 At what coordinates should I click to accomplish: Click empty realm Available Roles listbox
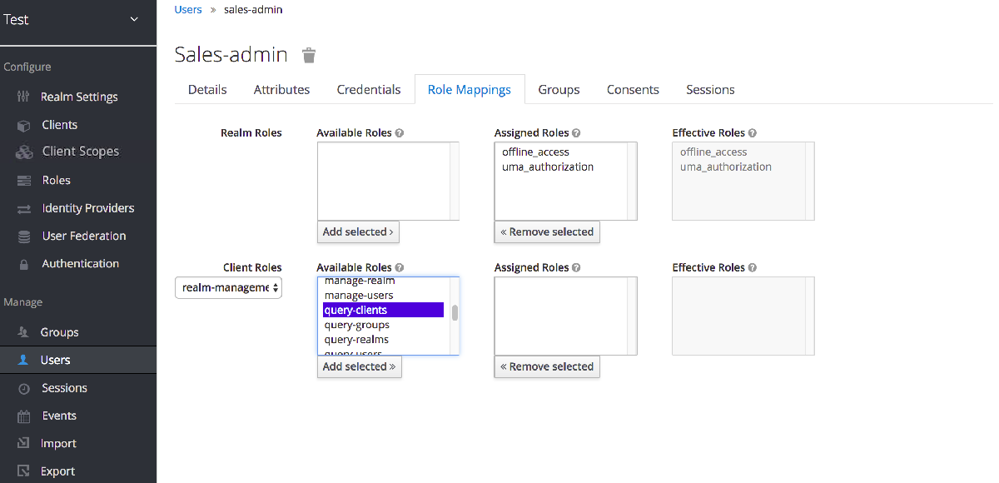coord(388,181)
